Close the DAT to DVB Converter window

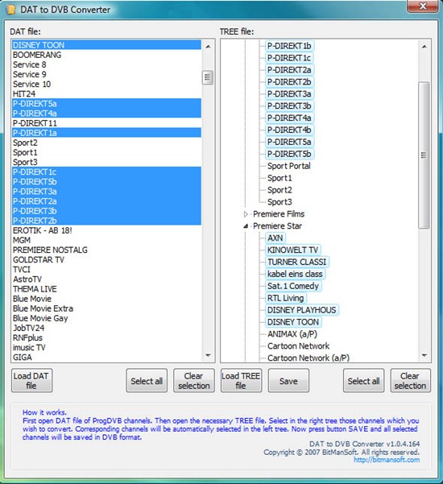(x=422, y=6)
